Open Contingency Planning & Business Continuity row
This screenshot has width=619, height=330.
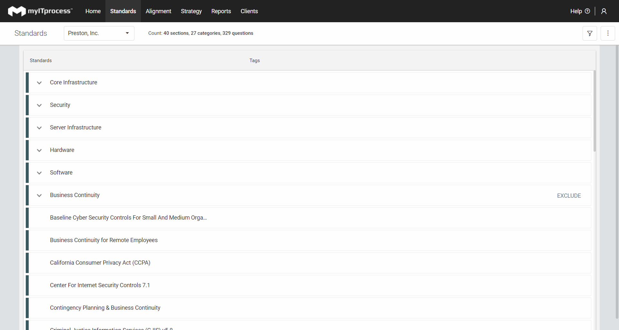pos(309,308)
